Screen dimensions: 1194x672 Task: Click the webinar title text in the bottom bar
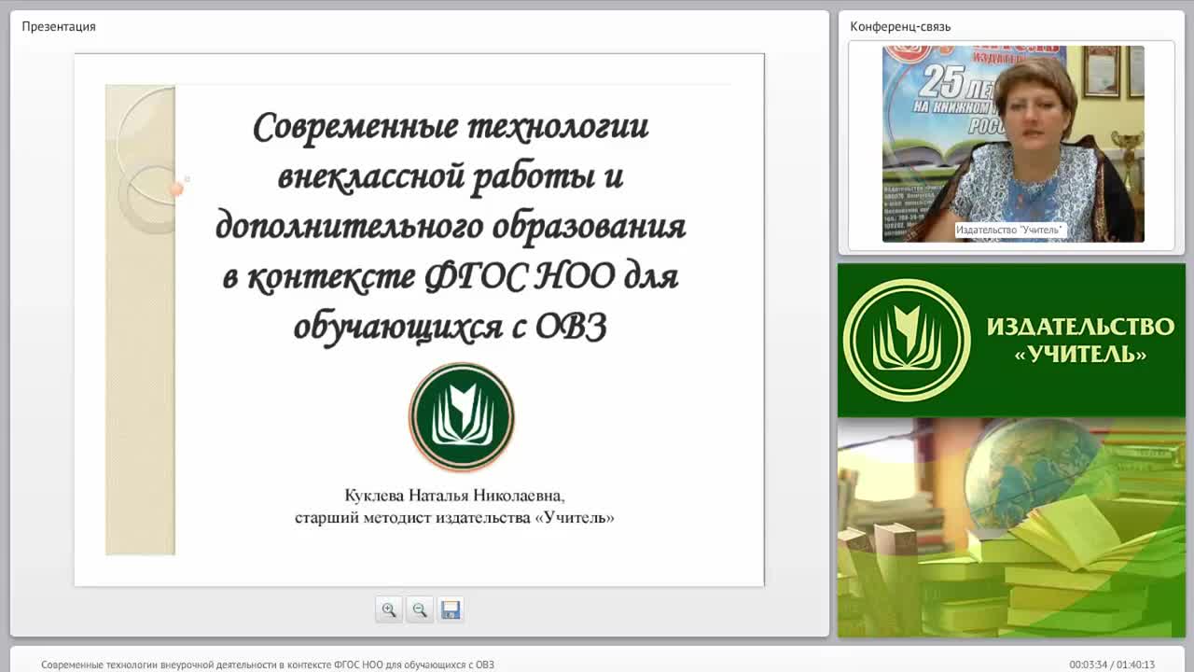point(268,665)
